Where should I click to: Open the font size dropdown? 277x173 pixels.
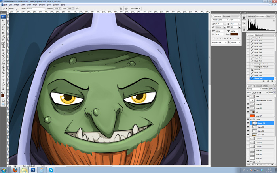coord(225,24)
